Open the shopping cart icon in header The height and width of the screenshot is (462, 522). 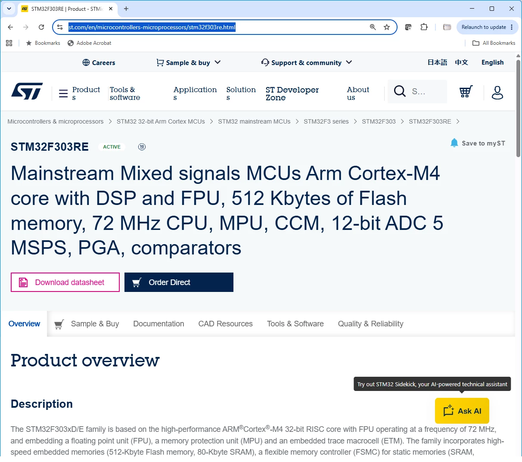[466, 91]
